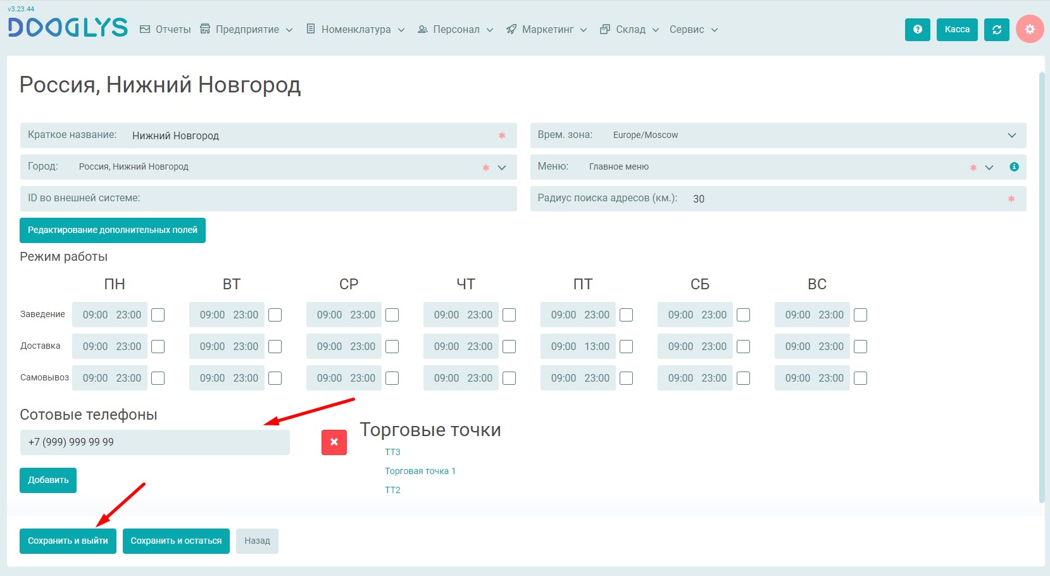Expand the Сервис menu chevron
Viewport: 1050px width, 576px height.
(x=715, y=30)
